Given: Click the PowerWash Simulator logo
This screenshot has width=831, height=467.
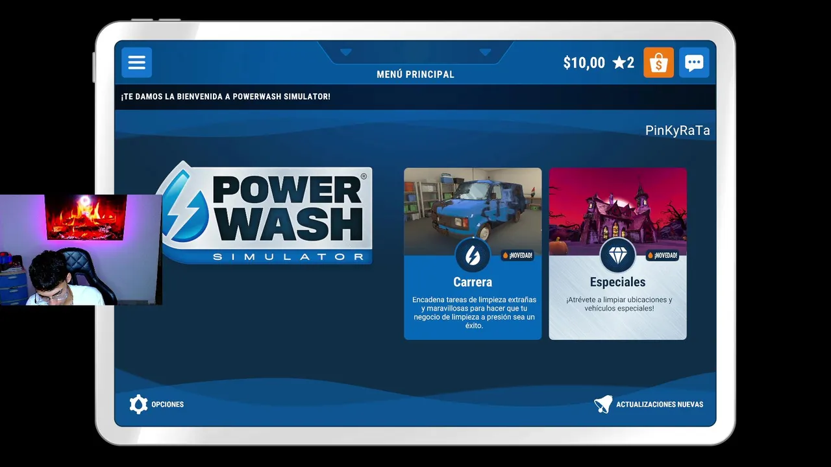Looking at the screenshot, I should 266,213.
